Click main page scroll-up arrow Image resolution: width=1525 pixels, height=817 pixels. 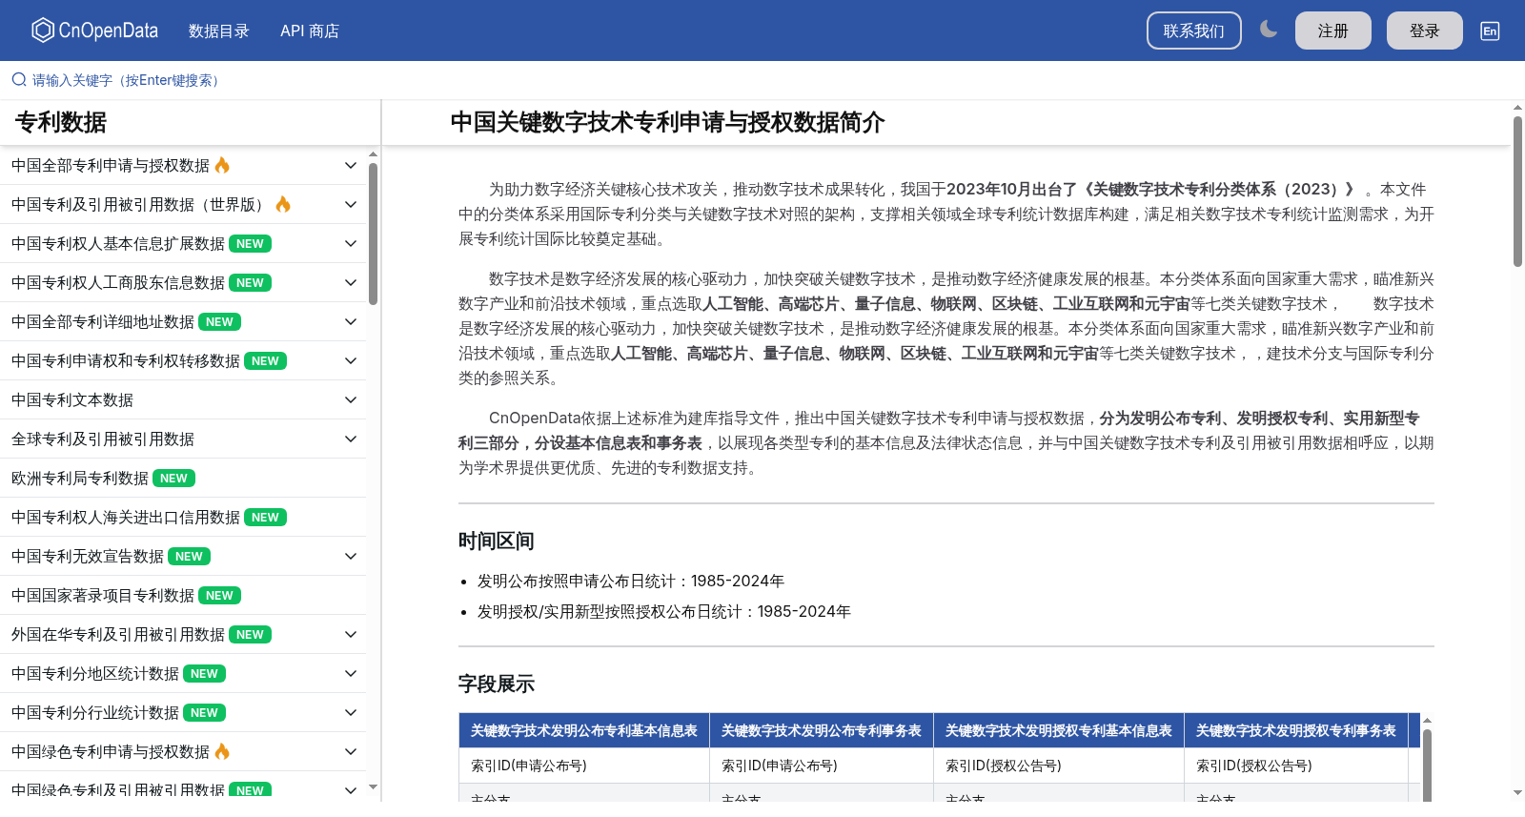pos(1517,107)
